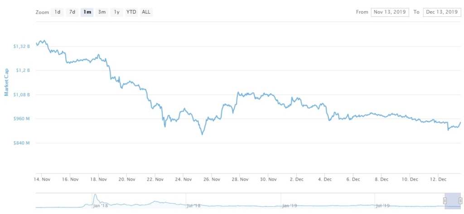
Task: Jump to Jul '18 in the navigator
Action: [193, 205]
